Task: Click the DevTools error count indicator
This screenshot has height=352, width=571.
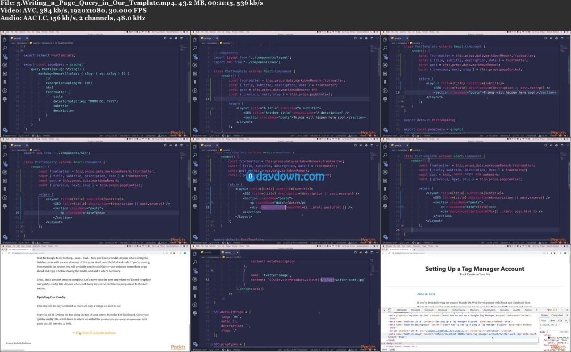Action: click(550, 310)
